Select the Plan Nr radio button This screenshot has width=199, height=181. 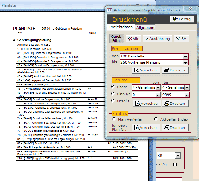click(113, 94)
